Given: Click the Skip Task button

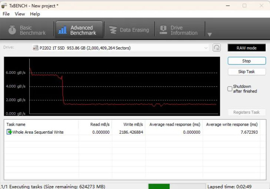Looking at the screenshot, I should click(246, 71).
